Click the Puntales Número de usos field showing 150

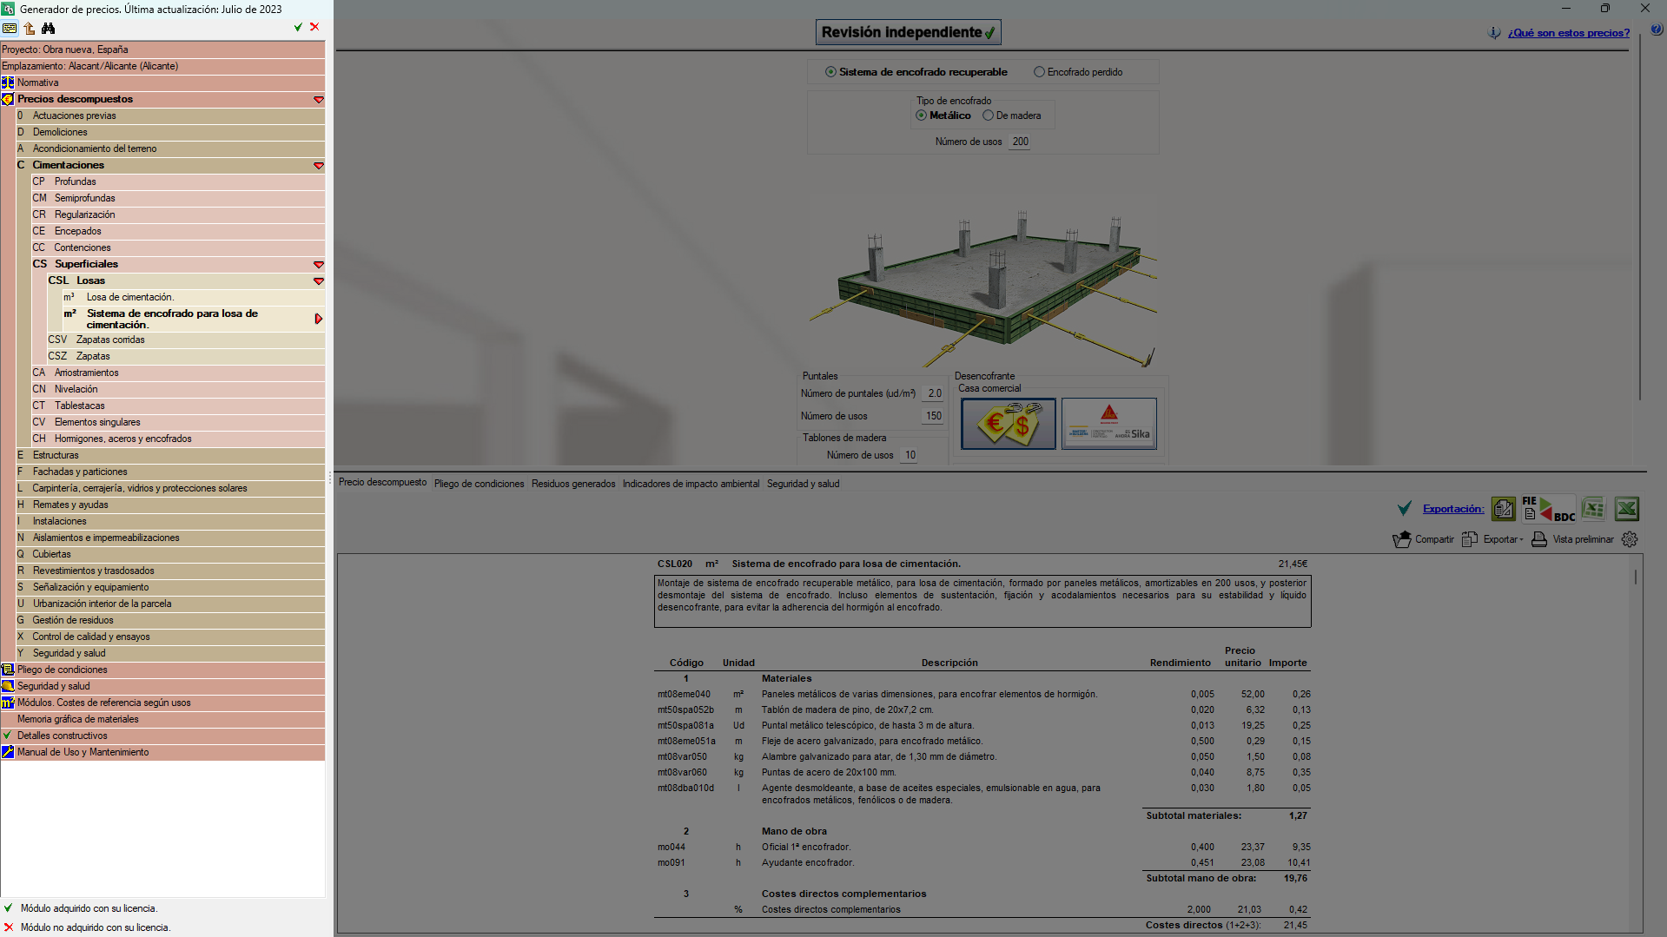click(933, 416)
